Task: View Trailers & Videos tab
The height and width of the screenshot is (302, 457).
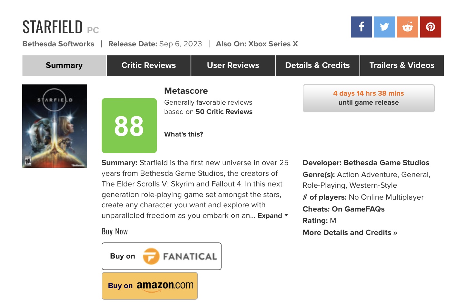Action: coord(402,65)
